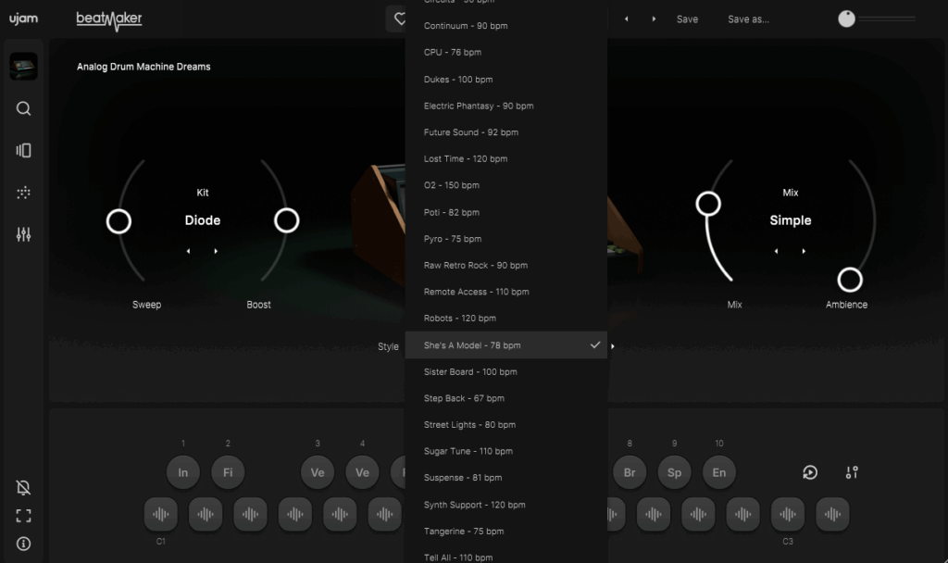
Task: Toggle the notifications bell icon
Action: 24,488
